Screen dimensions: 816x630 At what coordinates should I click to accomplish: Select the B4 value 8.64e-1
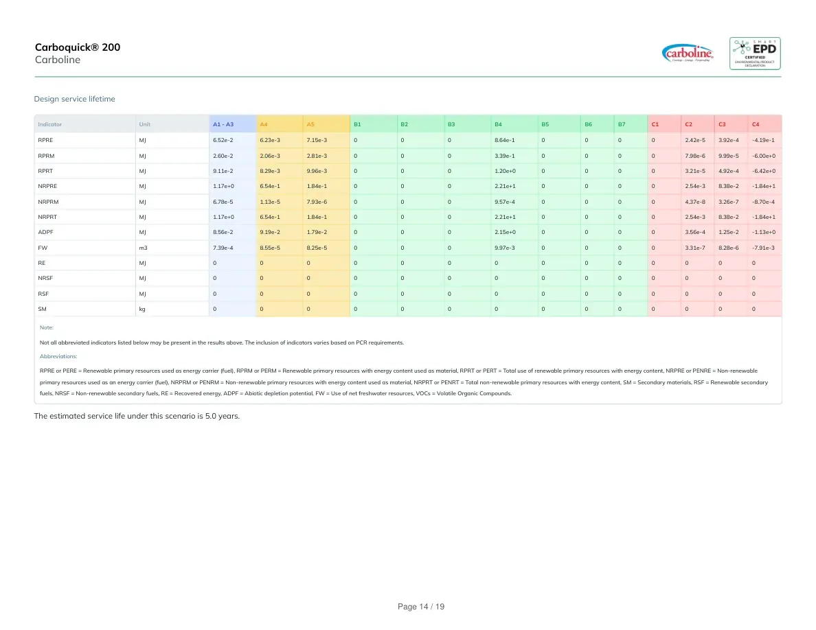point(505,141)
